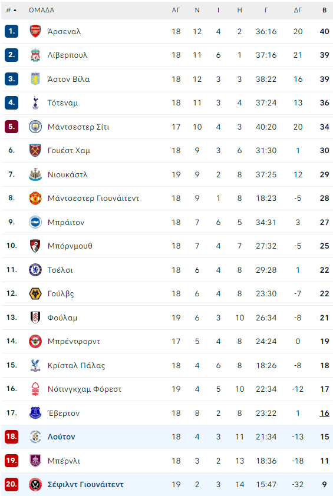
Task: Click the Manchester United badge
Action: (x=35, y=198)
